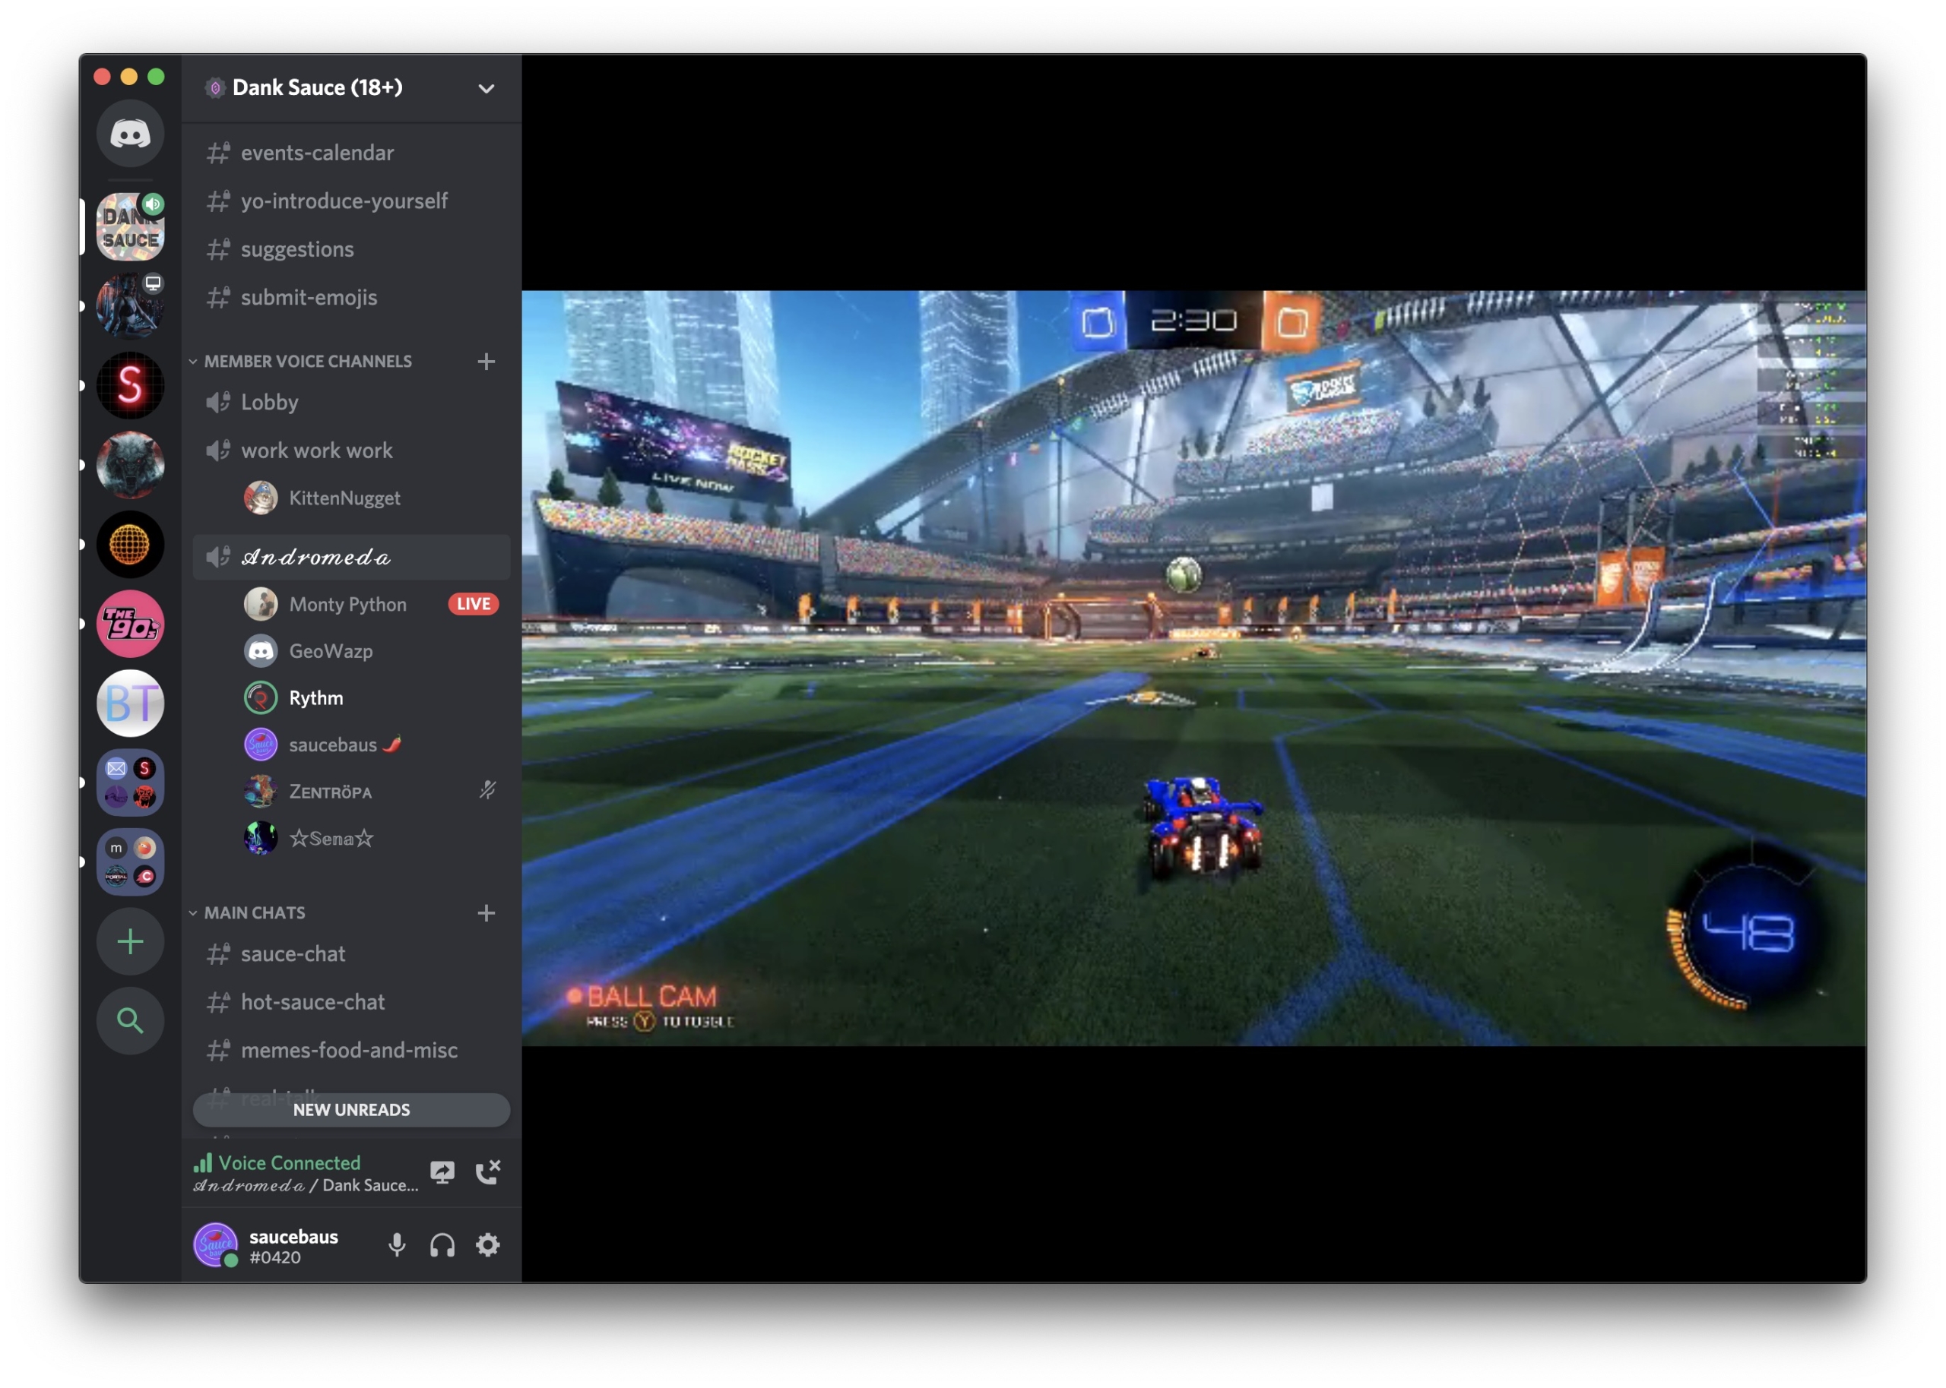Click the add server plus icon
The height and width of the screenshot is (1388, 1946).
129,941
